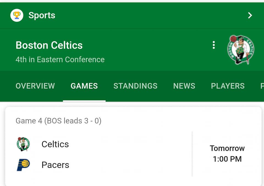Go to the NEWS tab
The image size is (264, 186).
[184, 86]
